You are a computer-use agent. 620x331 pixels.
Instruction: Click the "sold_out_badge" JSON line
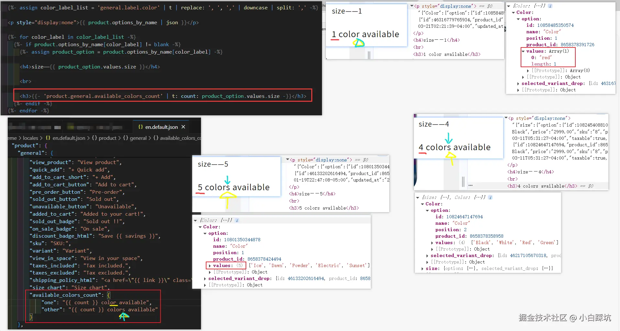tap(77, 221)
